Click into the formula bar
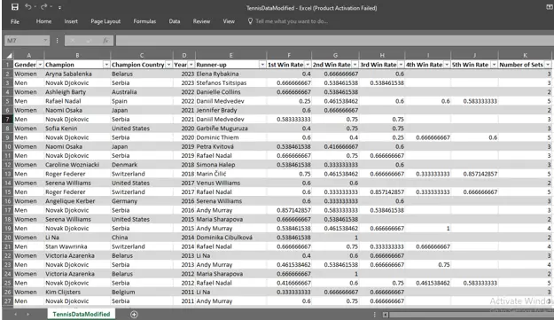This screenshot has height=320, width=554. pyautogui.click(x=334, y=41)
